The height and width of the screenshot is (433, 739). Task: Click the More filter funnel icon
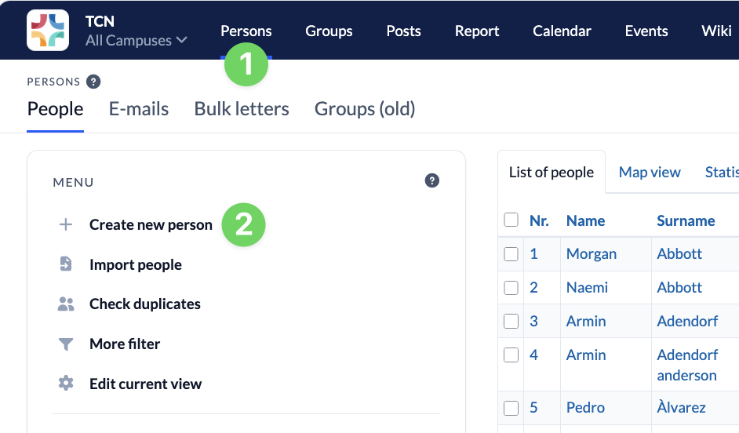66,344
